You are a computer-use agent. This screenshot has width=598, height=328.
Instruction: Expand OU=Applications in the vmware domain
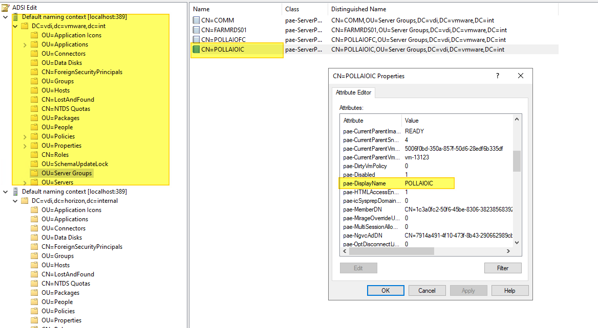coord(25,45)
